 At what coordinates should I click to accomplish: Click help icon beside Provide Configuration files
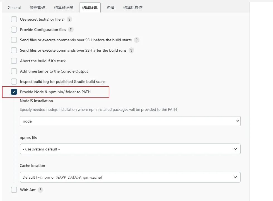coord(71,30)
